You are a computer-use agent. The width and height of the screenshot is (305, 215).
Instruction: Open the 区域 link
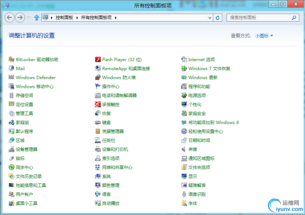pyautogui.click(x=20, y=140)
